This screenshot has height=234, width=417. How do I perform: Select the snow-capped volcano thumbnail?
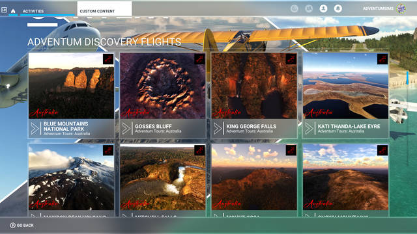tap(71, 177)
